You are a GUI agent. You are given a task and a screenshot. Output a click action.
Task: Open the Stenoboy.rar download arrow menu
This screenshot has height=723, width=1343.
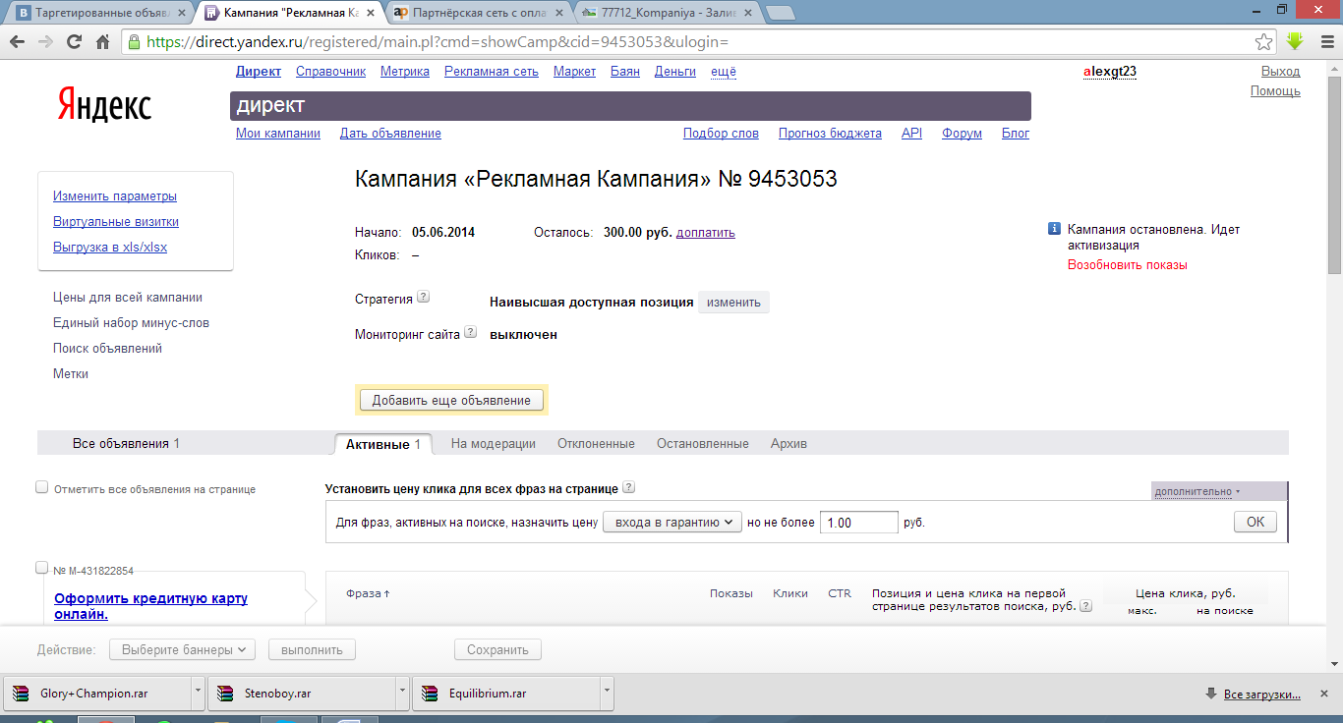pyautogui.click(x=402, y=694)
